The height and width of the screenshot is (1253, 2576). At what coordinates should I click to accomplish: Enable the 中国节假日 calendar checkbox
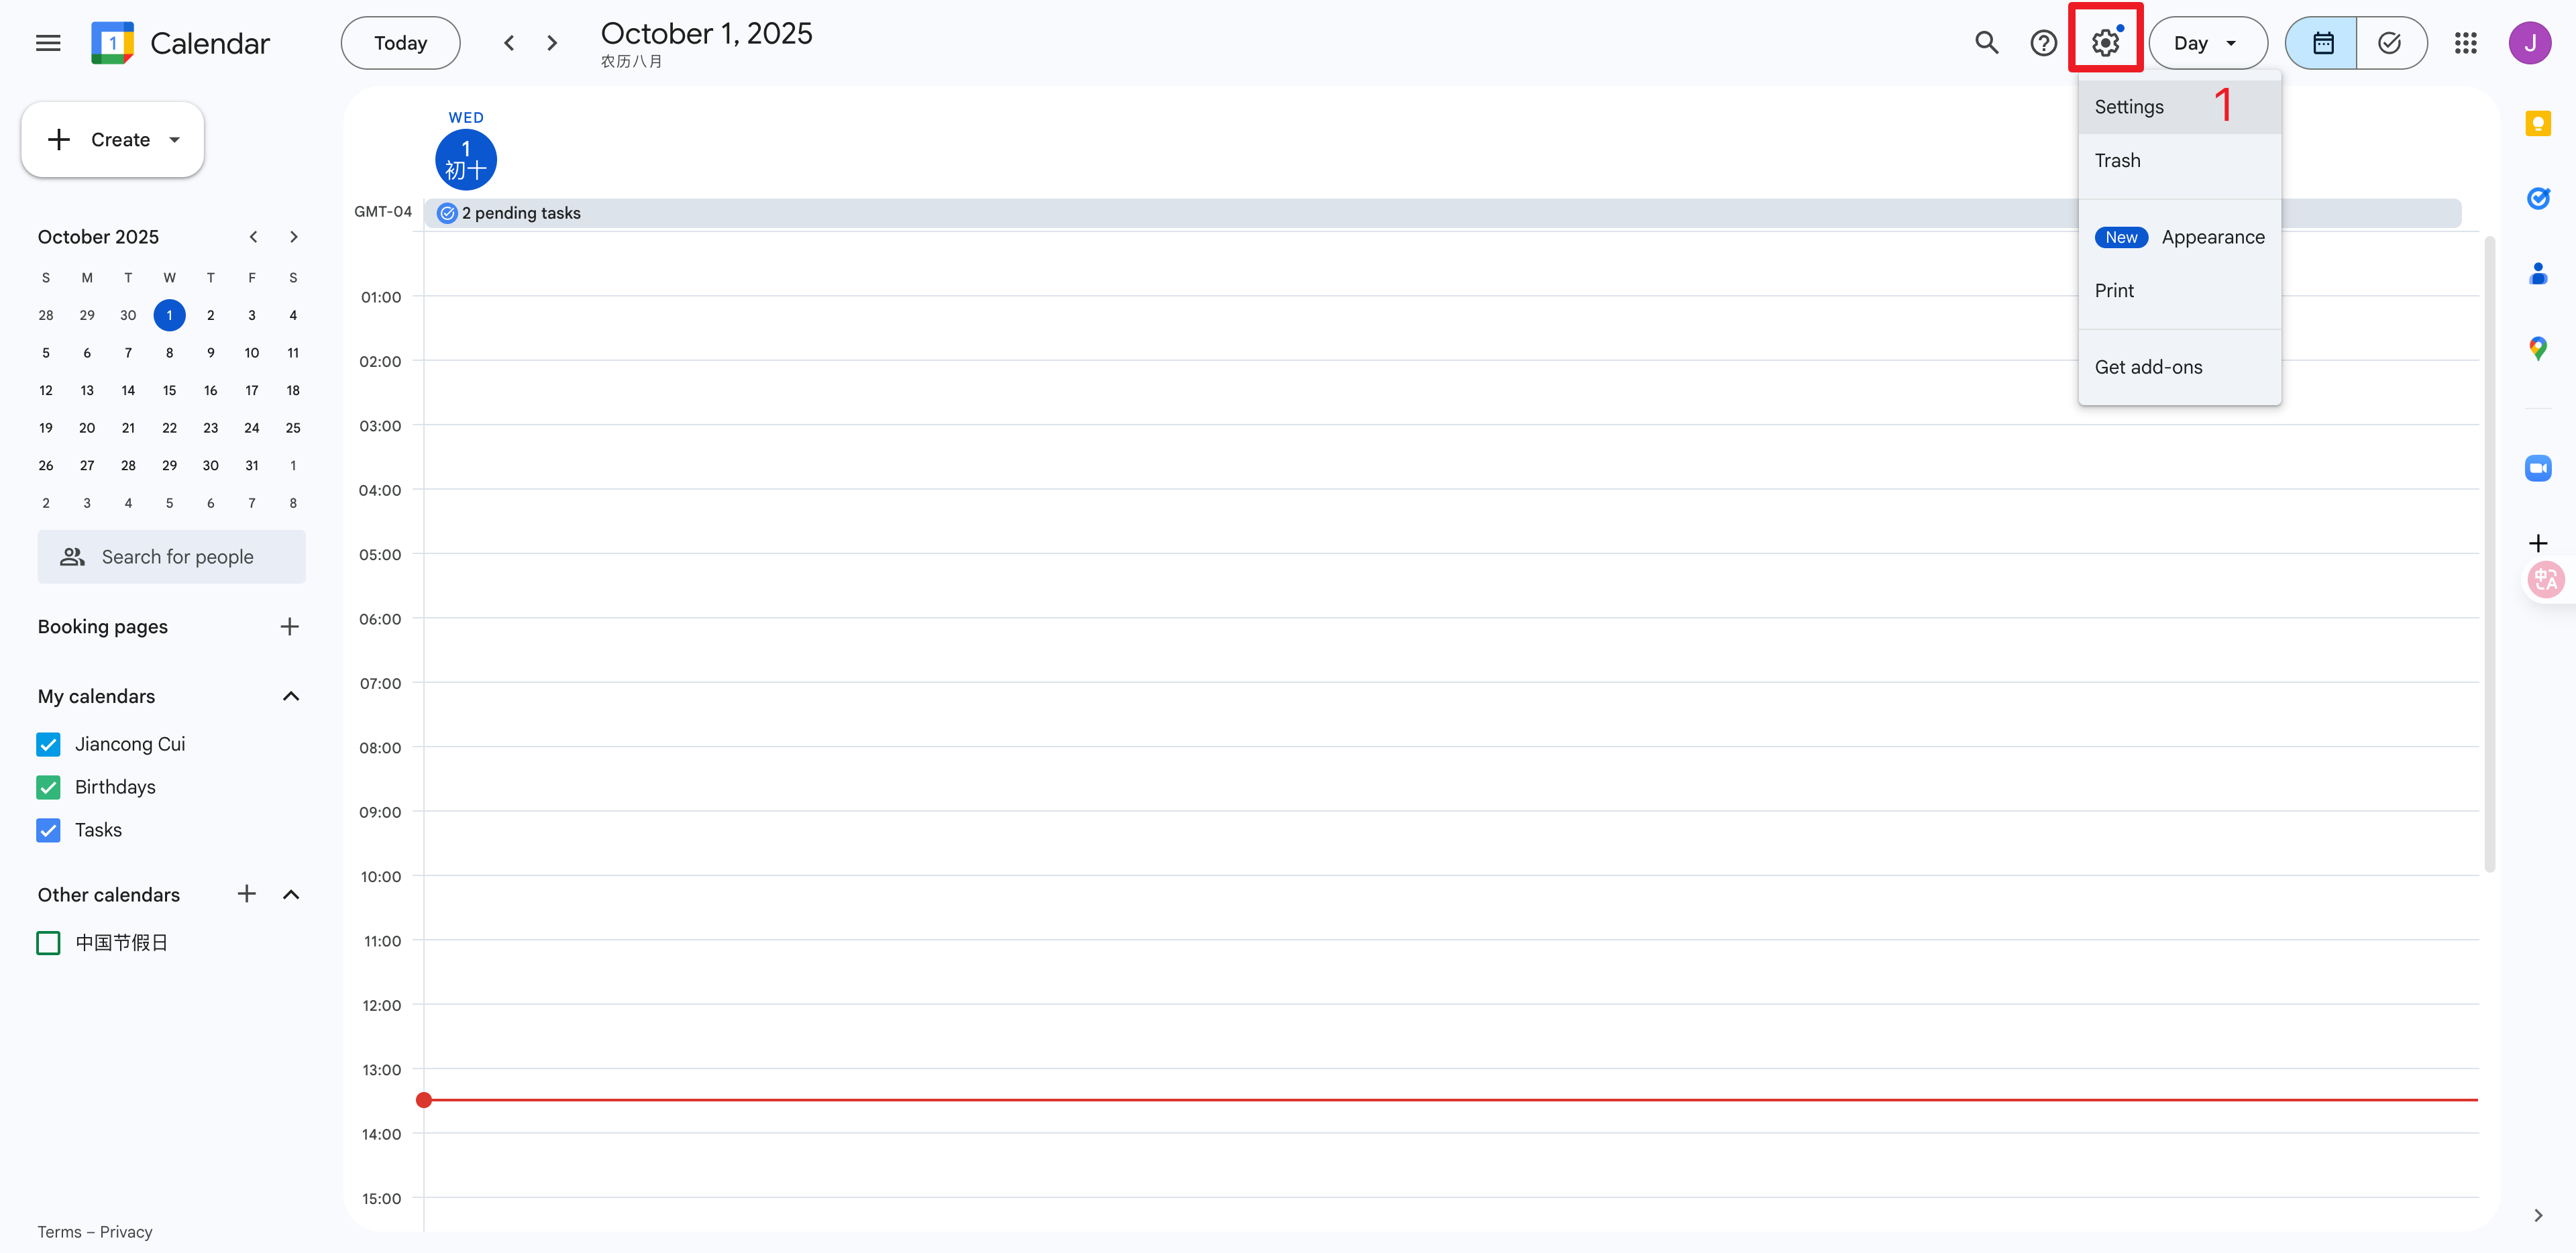point(48,943)
